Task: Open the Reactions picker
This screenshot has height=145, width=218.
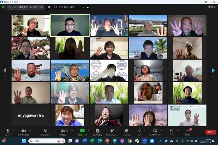Action: pos(126,131)
